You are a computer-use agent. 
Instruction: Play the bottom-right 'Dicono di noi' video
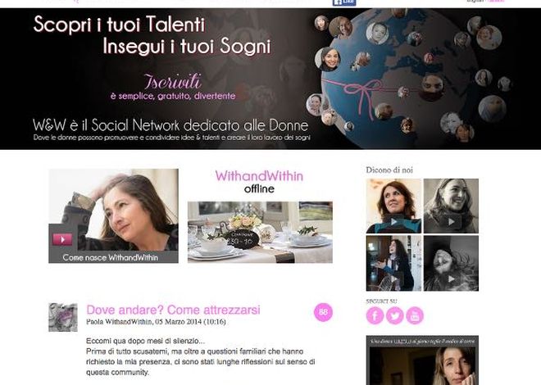click(451, 263)
